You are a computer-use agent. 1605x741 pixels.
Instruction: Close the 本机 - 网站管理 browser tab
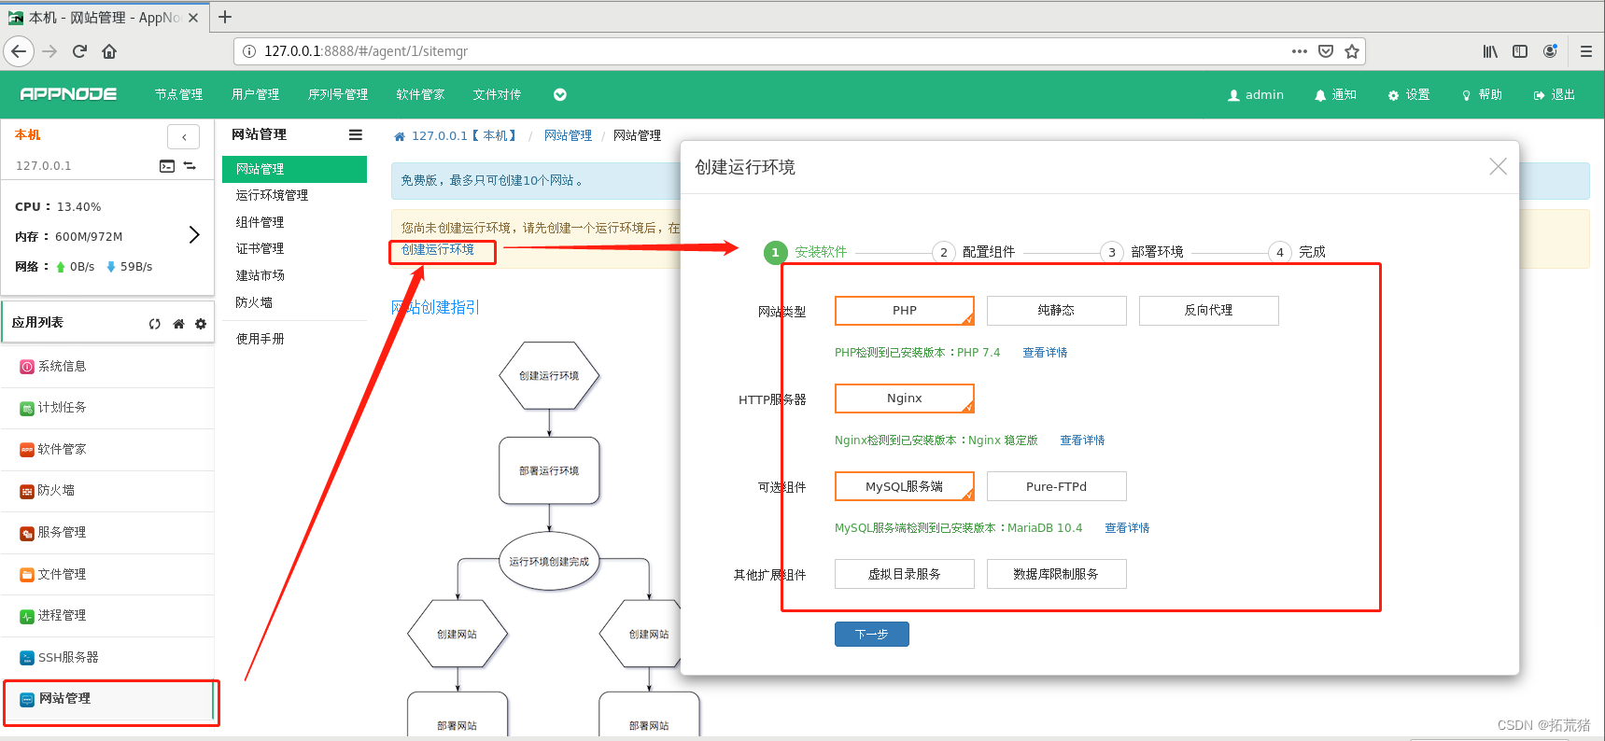193,18
